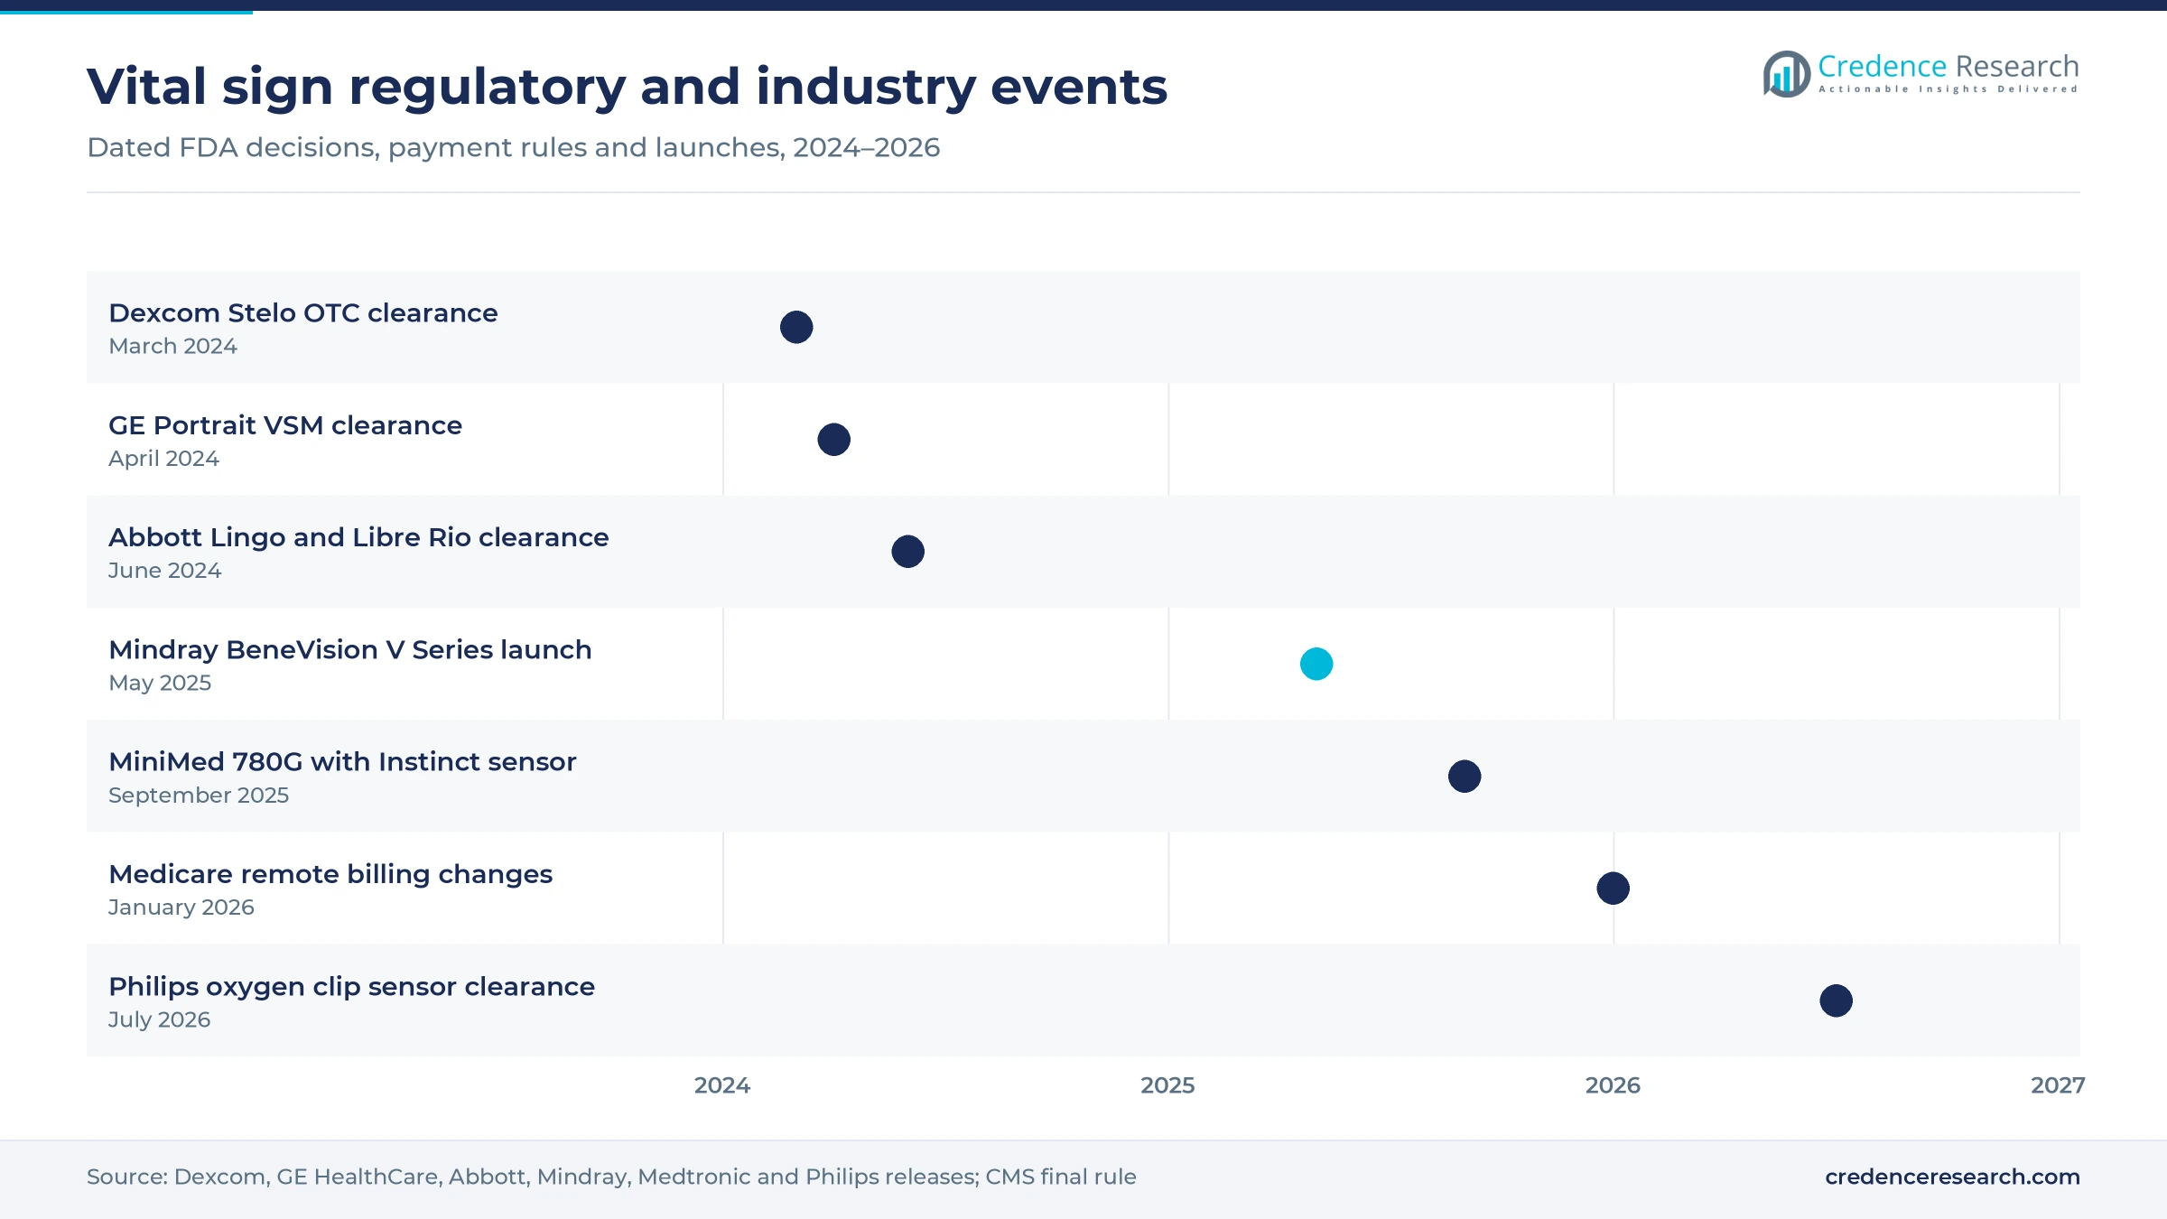Open the credenceresearch.com link
This screenshot has width=2167, height=1219.
pos(1952,1177)
